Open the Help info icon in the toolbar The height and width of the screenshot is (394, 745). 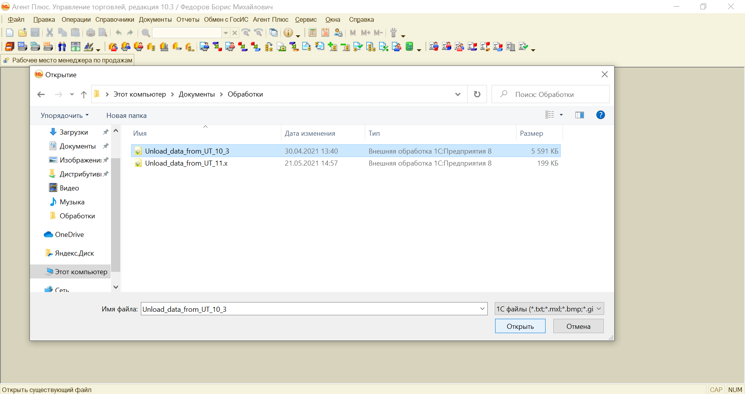tap(288, 33)
